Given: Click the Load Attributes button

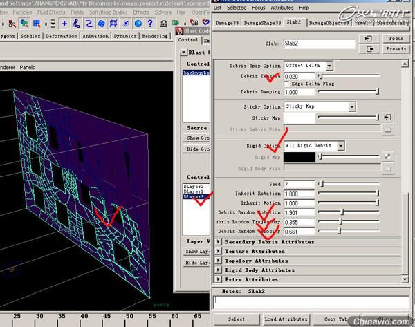Looking at the screenshot, I should point(285,319).
